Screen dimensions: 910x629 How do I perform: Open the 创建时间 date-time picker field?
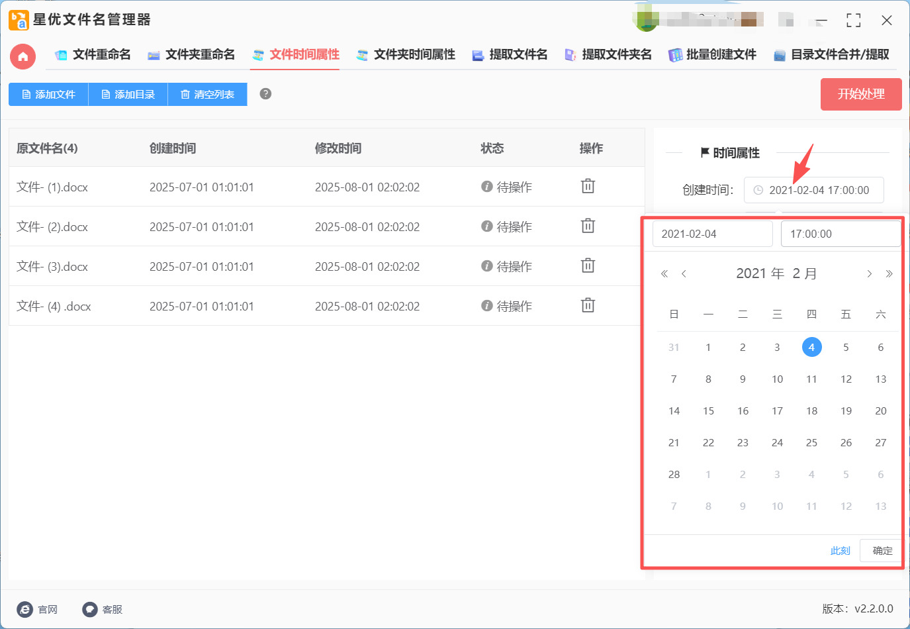click(x=814, y=190)
